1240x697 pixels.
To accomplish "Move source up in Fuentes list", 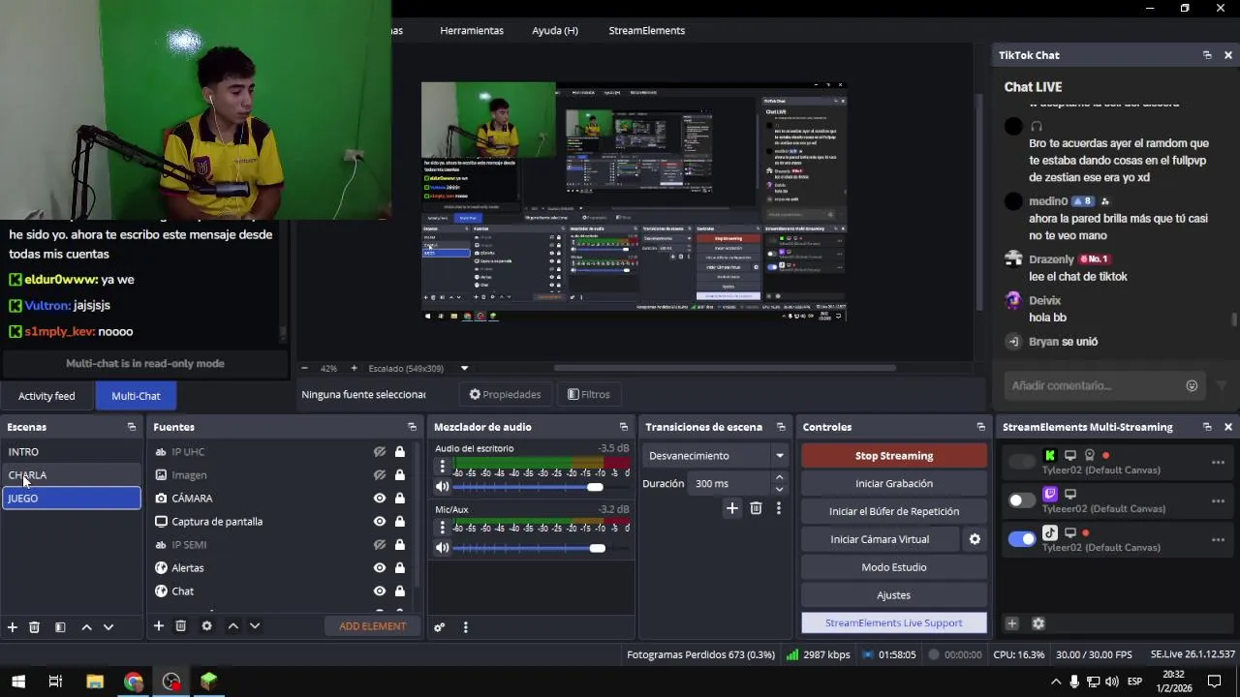I will pos(232,626).
